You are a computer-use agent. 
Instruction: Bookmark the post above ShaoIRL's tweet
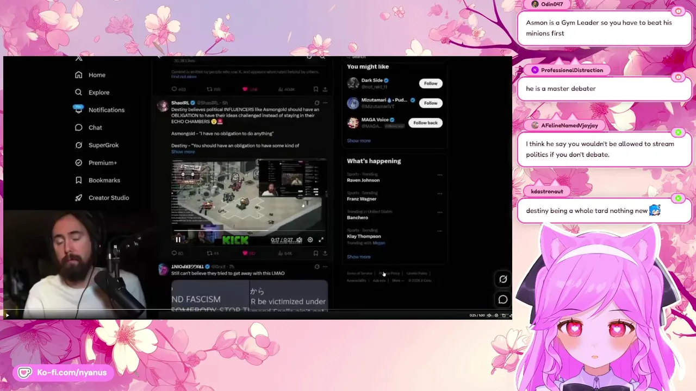tap(316, 89)
